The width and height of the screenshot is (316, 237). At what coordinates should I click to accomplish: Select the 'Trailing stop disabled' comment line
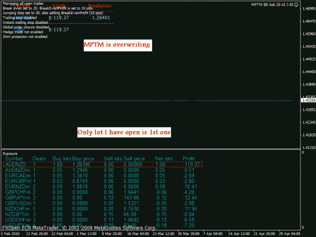coord(20,18)
